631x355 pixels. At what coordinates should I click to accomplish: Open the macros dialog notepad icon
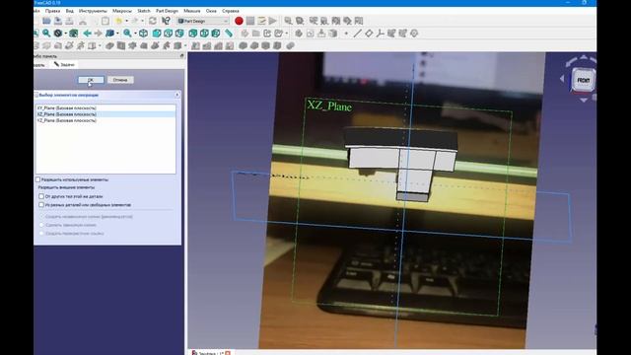[261, 21]
